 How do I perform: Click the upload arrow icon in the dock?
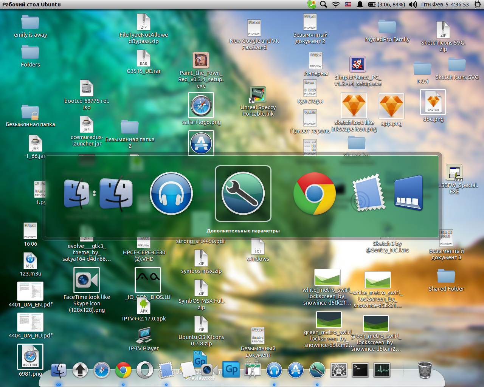pyautogui.click(x=80, y=370)
